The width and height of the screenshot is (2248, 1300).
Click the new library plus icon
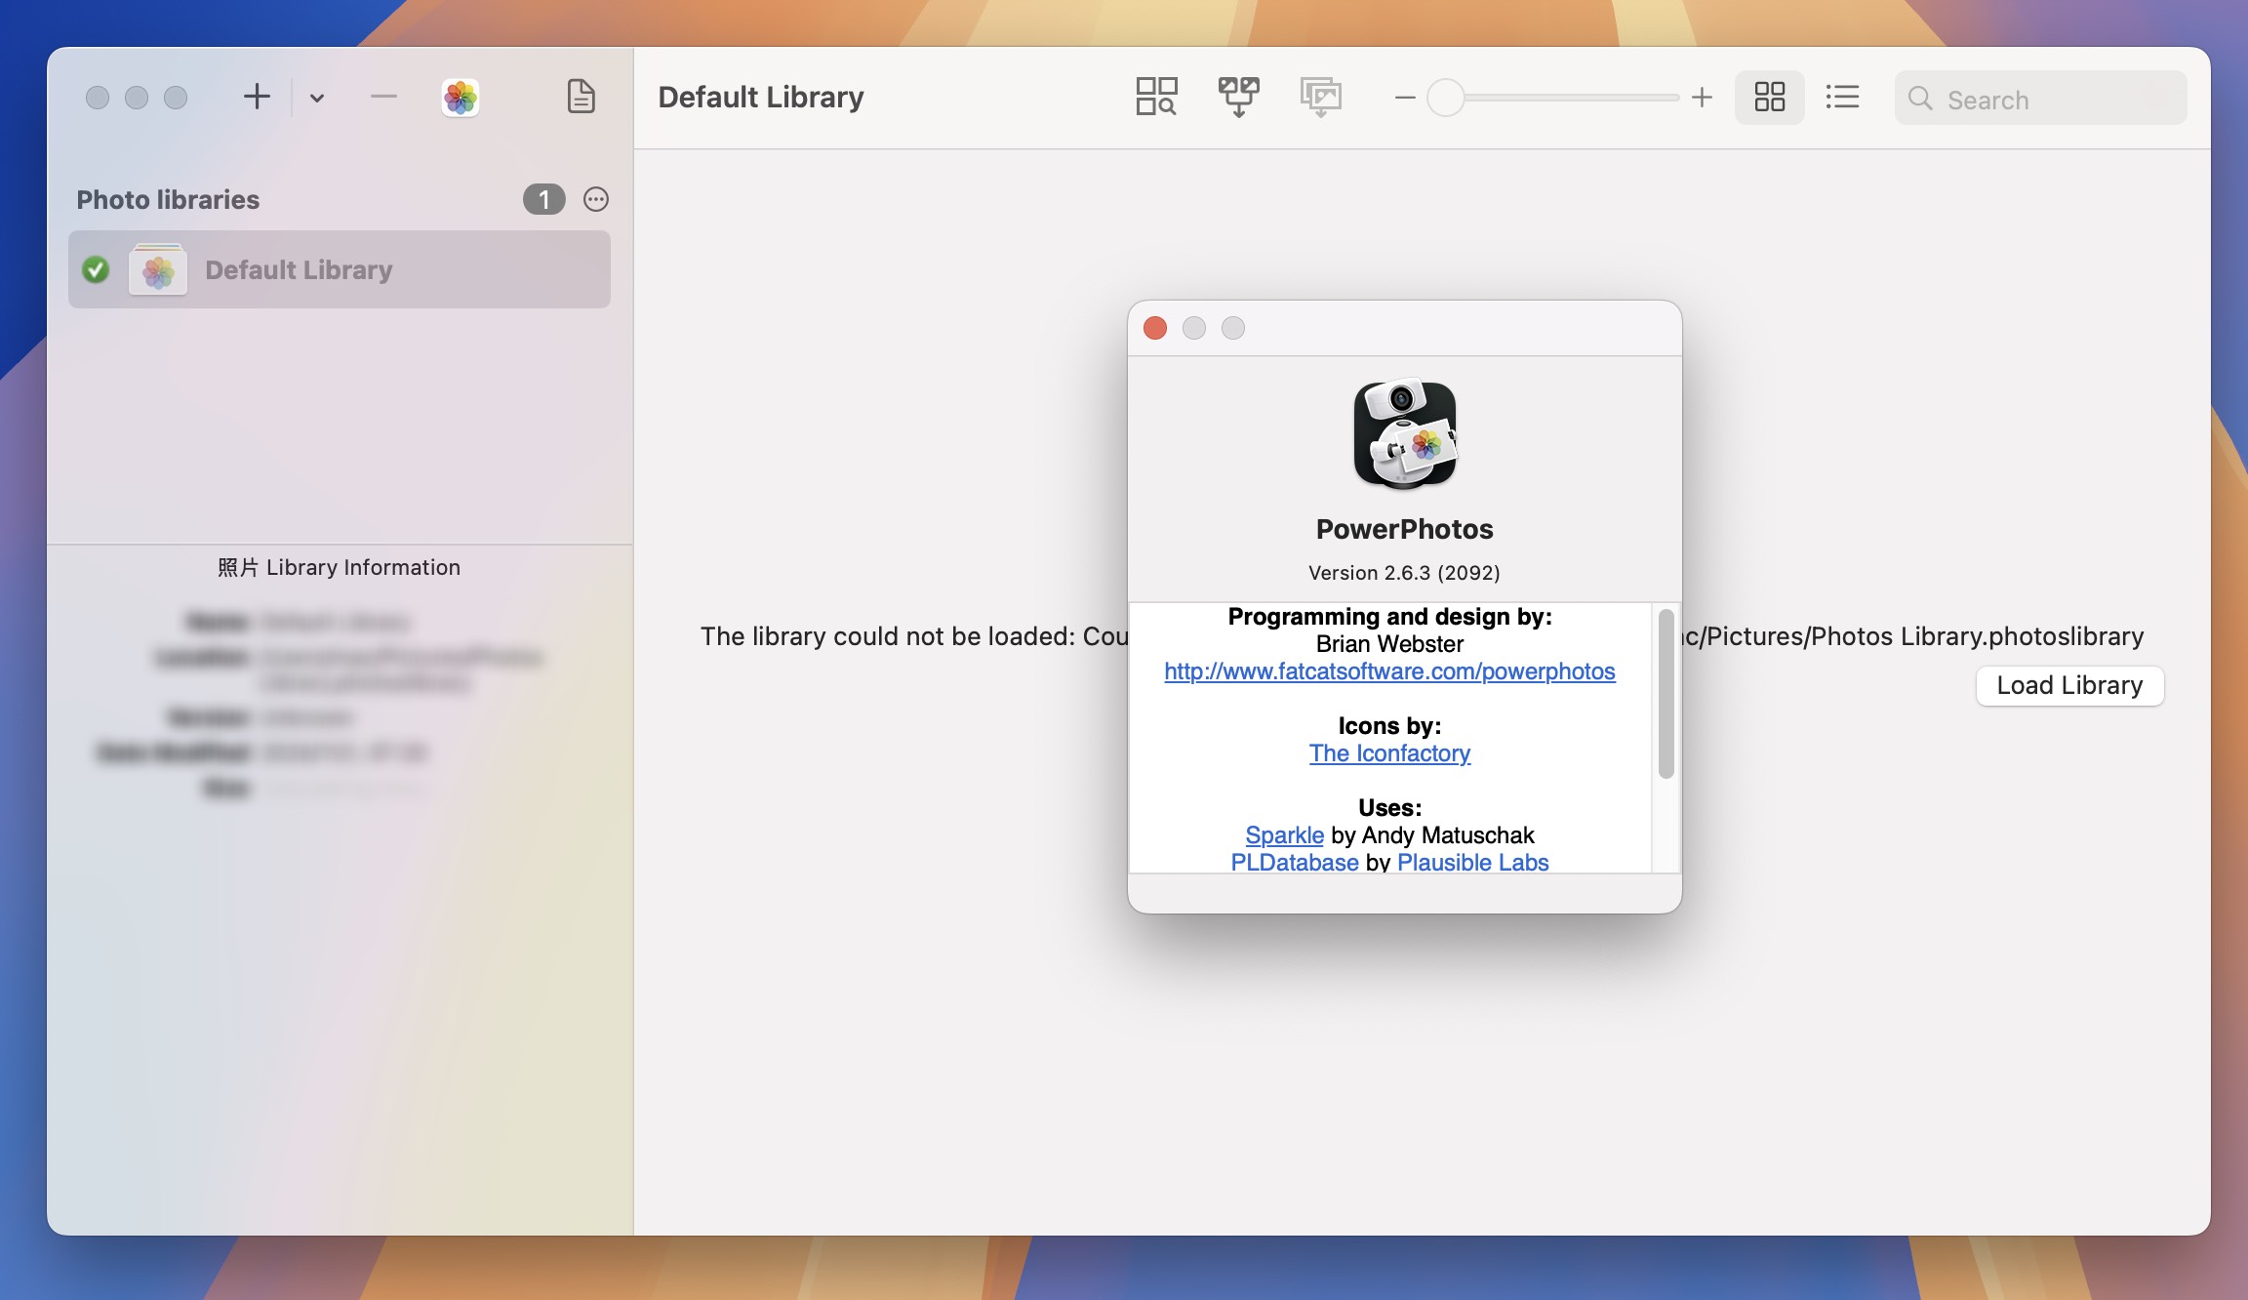(254, 96)
